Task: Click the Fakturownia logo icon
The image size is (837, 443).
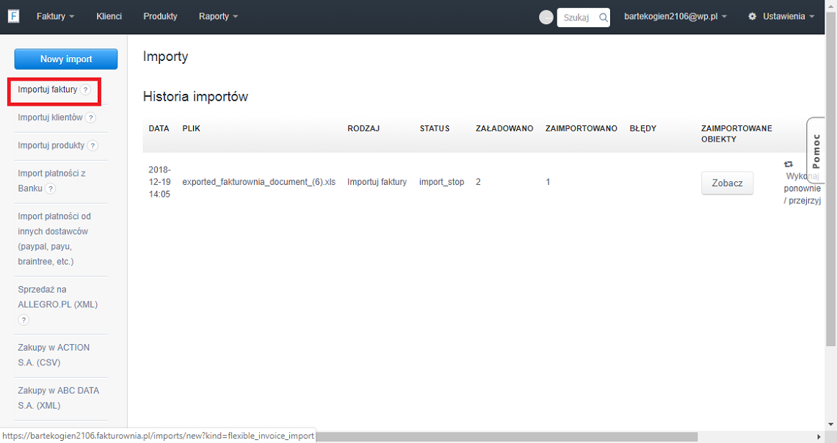Action: pyautogui.click(x=13, y=16)
